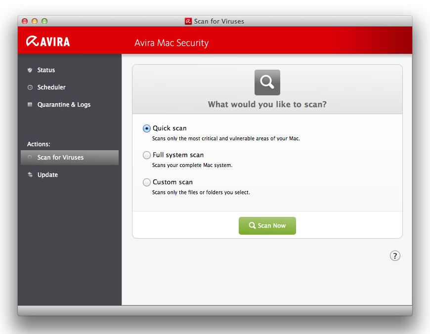
Task: Select Scan for Viruses in the sidebar
Action: click(x=70, y=158)
